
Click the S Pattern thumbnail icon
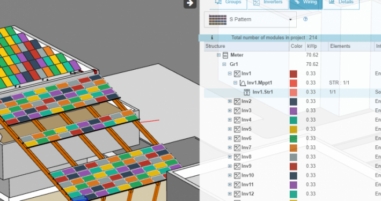(217, 19)
